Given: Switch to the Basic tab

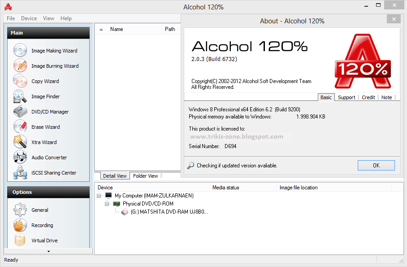Looking at the screenshot, I should (326, 97).
